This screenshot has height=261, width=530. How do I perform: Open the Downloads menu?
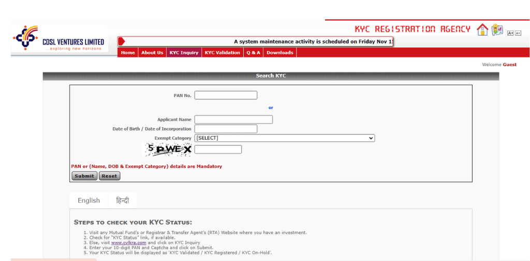coord(280,53)
